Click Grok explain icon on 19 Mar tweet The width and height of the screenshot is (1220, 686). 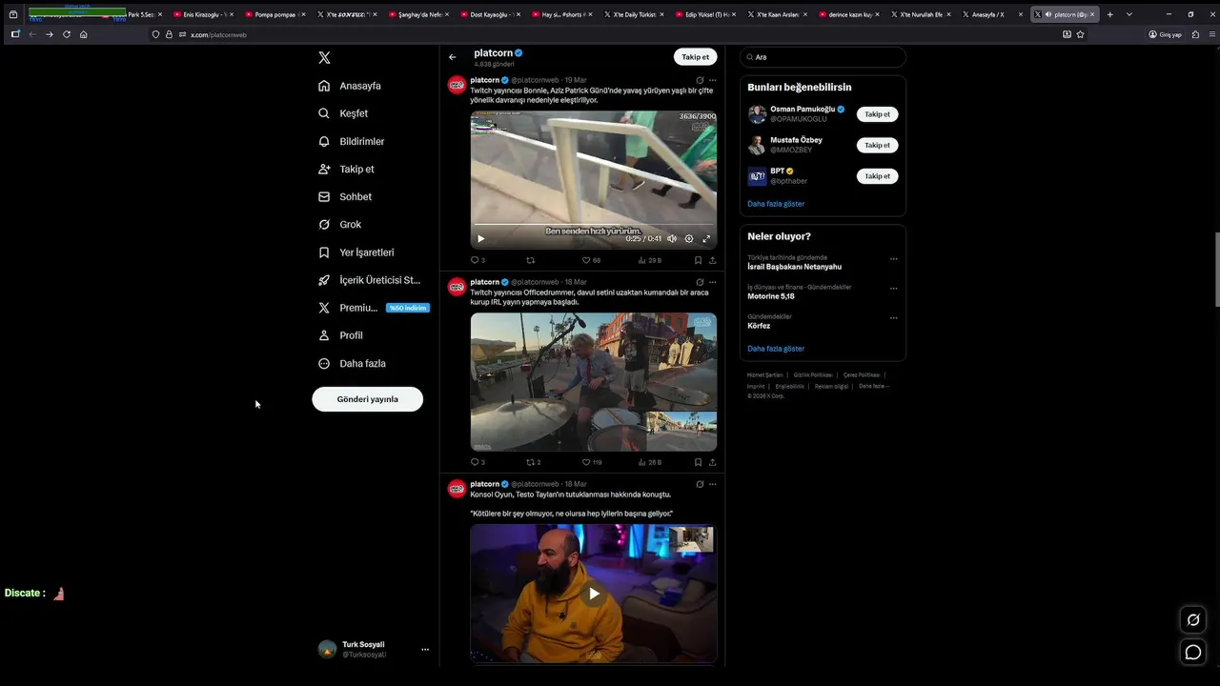pyautogui.click(x=700, y=80)
